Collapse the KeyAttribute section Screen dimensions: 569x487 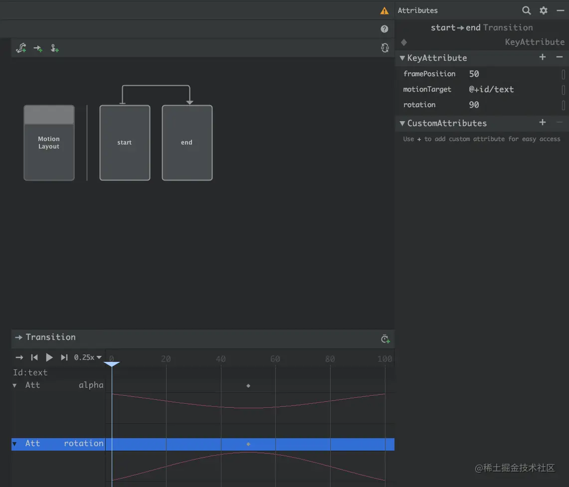402,58
